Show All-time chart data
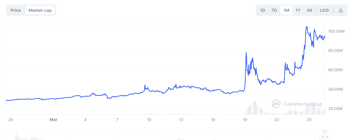The width and height of the screenshot is (353, 140). (x=309, y=10)
